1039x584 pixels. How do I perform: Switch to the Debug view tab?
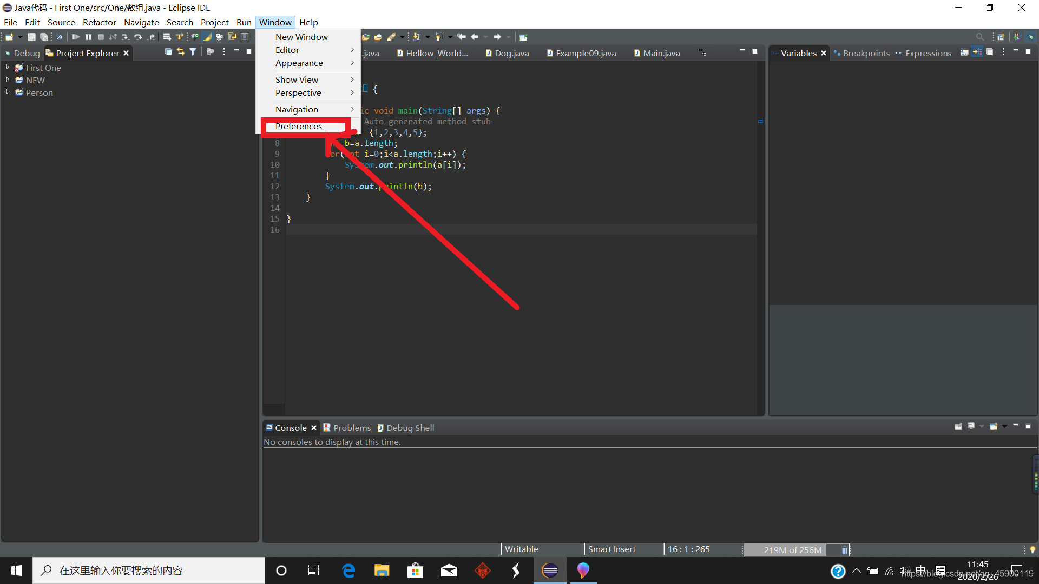(22, 53)
